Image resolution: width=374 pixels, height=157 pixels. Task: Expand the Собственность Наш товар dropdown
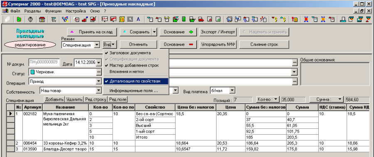(99, 90)
